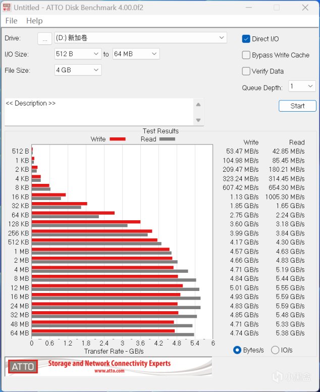Click the ATTO logo in banner
The height and width of the screenshot is (392, 320).
[x=23, y=367]
